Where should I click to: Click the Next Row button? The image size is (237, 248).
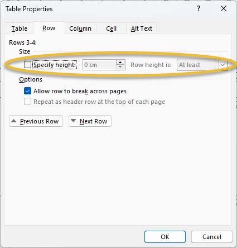point(90,121)
